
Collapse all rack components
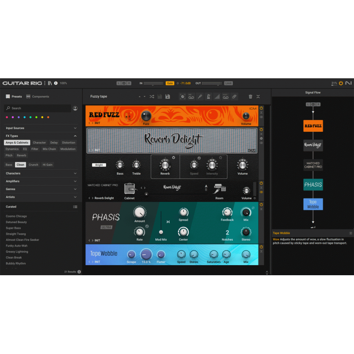[x=258, y=96]
